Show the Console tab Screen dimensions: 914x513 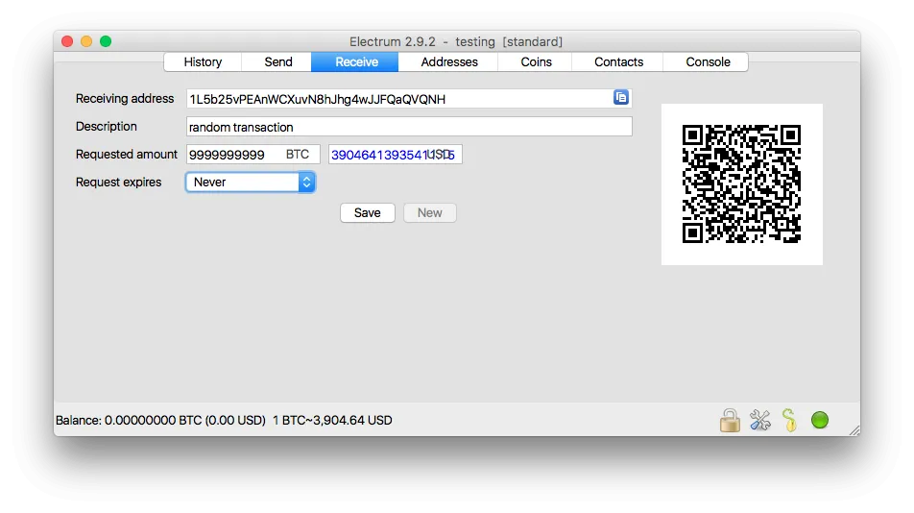pyautogui.click(x=708, y=61)
